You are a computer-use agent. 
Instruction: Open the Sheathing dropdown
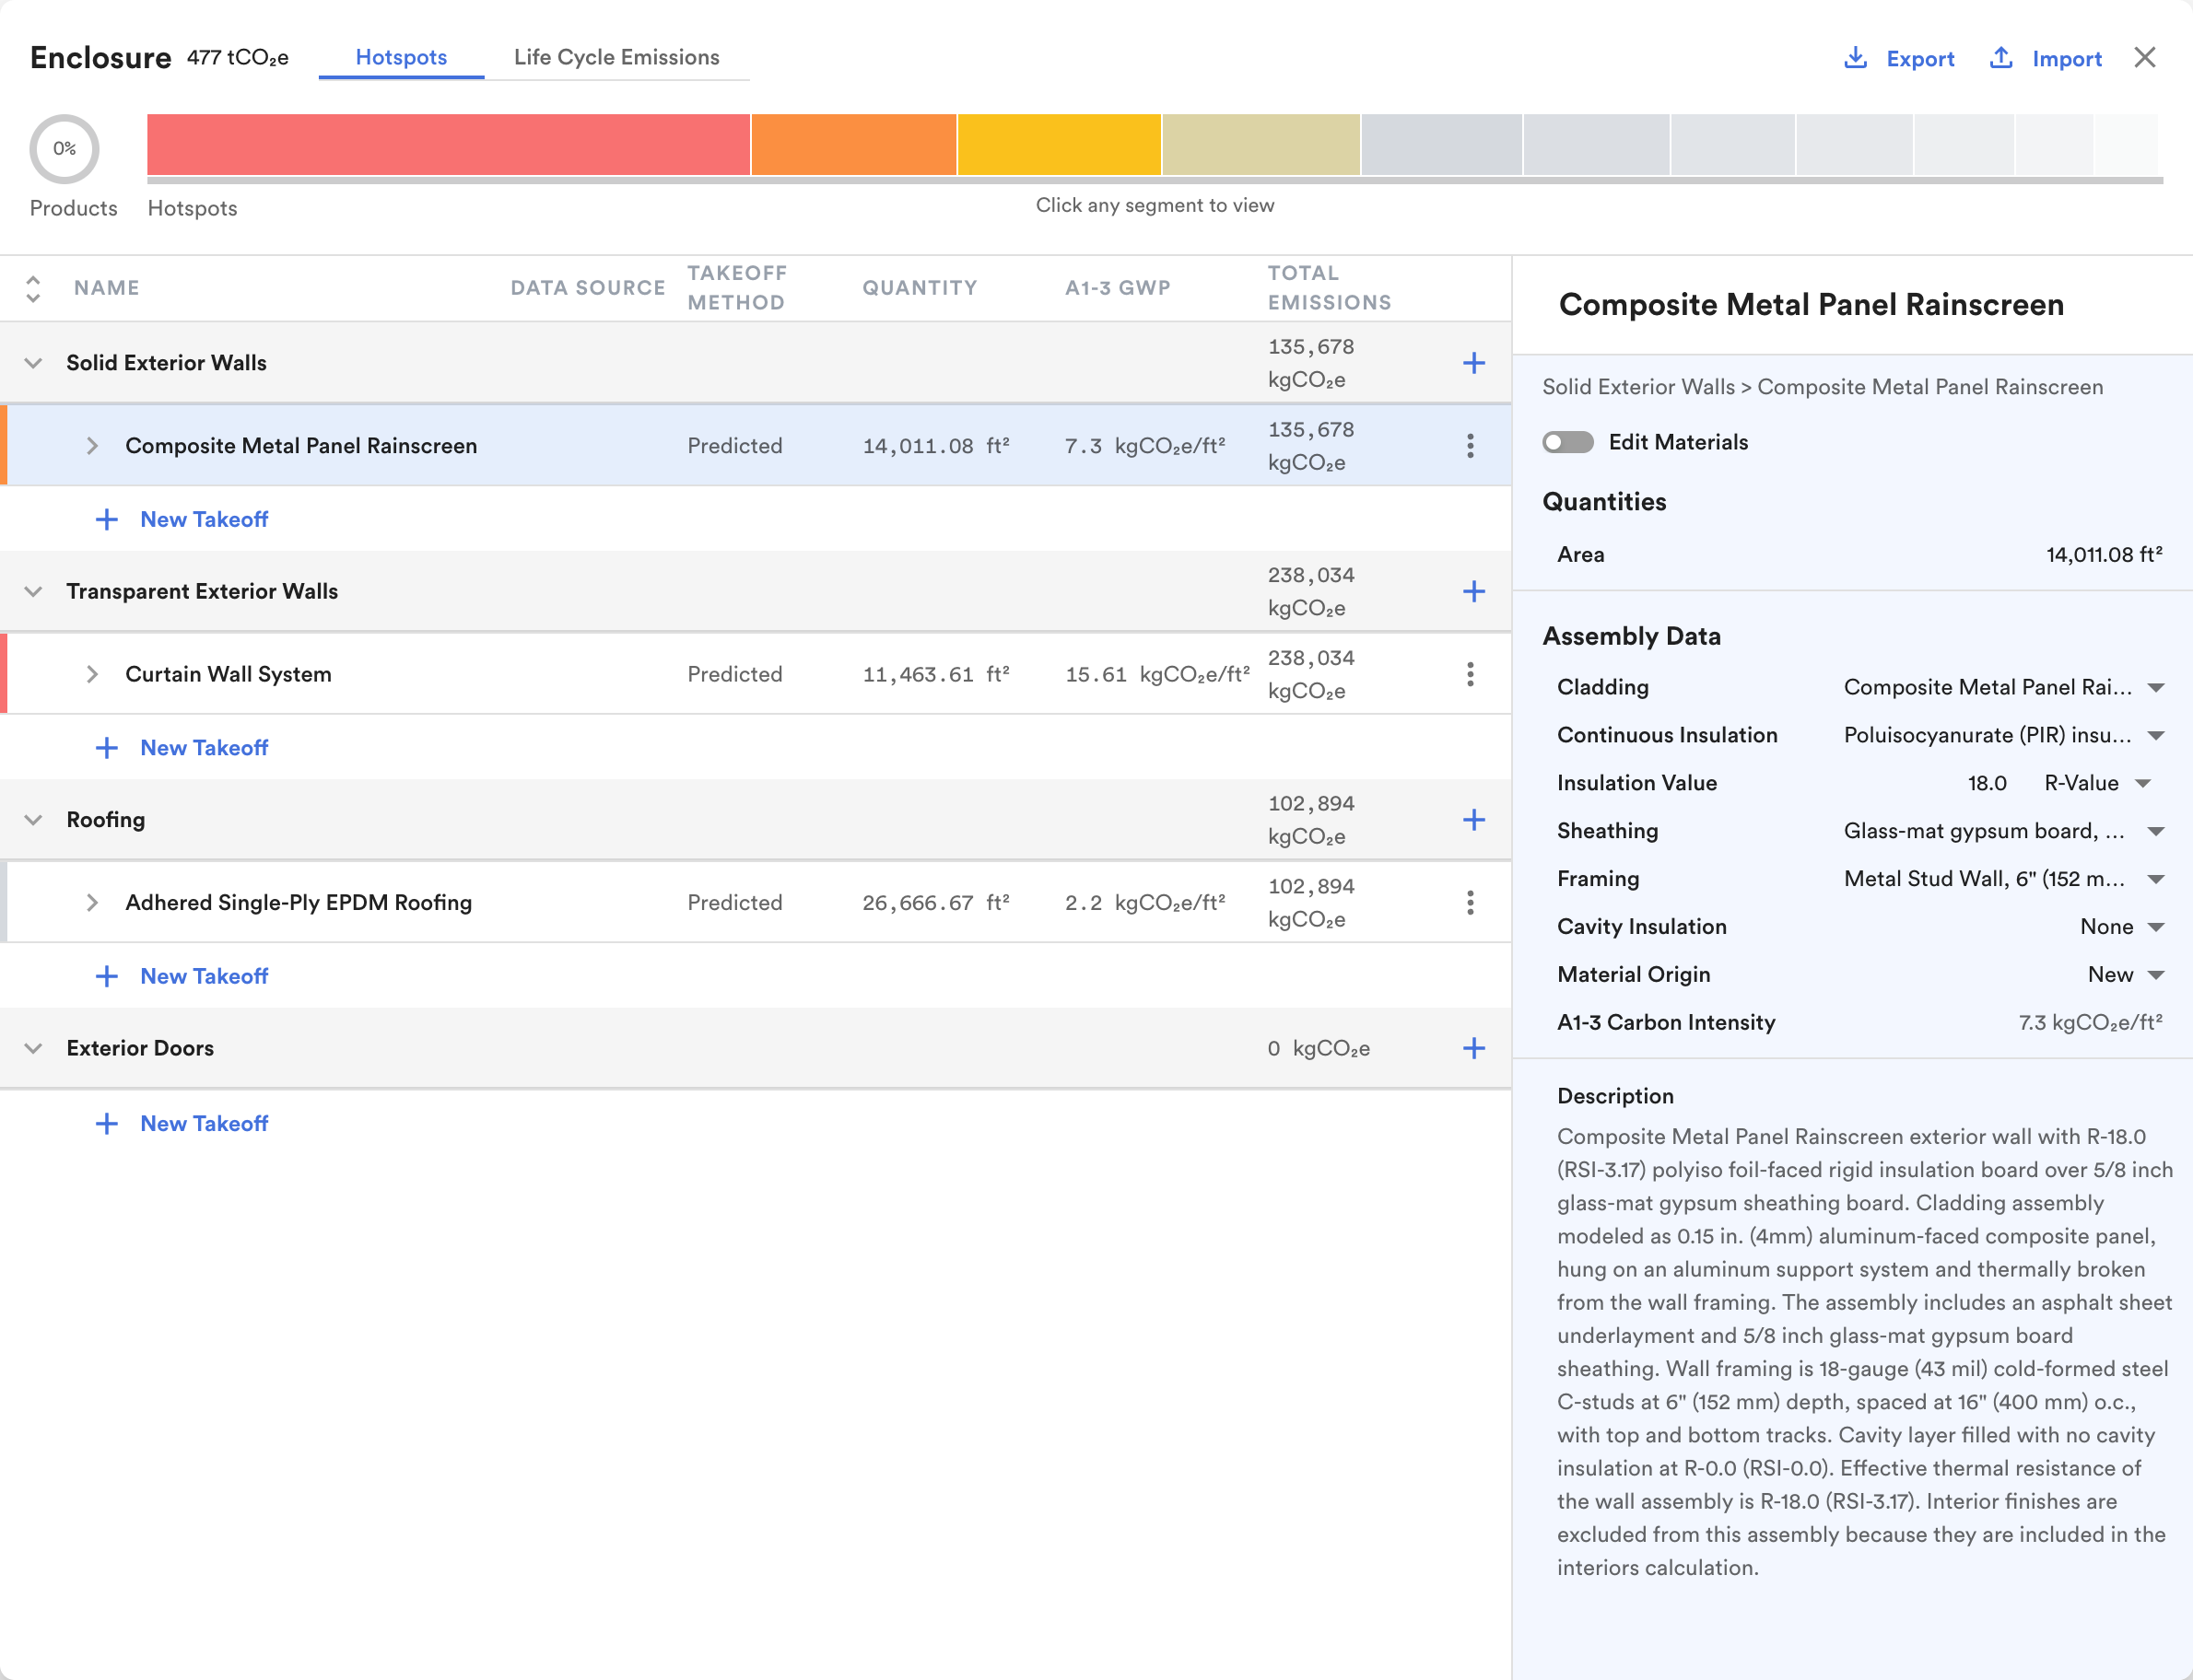point(2004,831)
